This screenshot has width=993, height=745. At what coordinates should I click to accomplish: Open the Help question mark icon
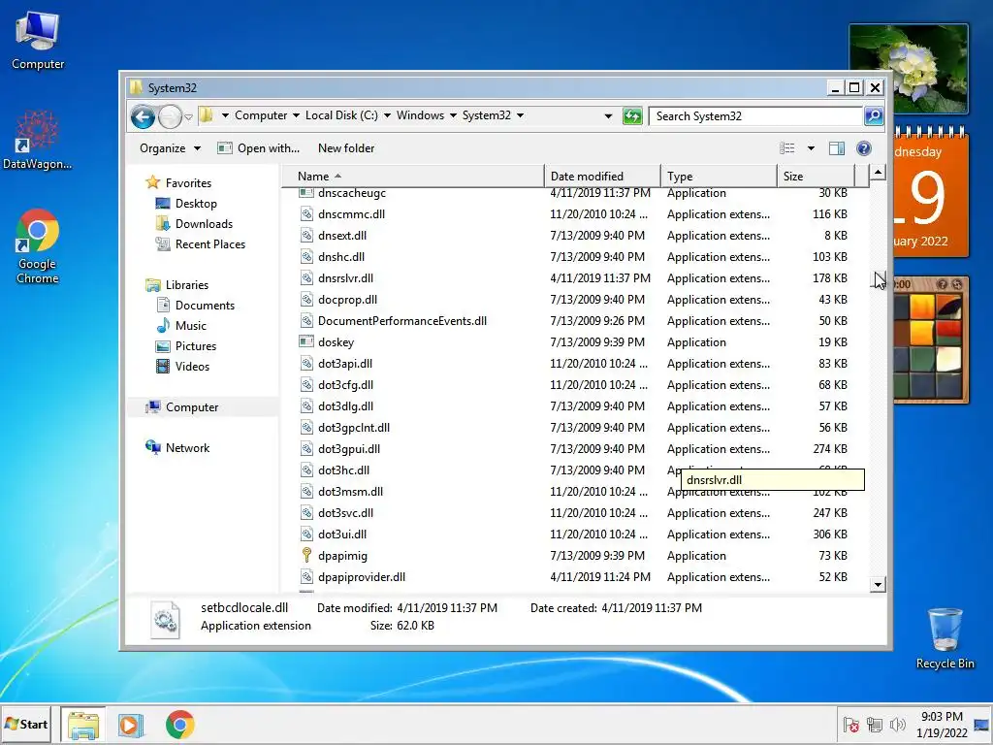tap(863, 148)
